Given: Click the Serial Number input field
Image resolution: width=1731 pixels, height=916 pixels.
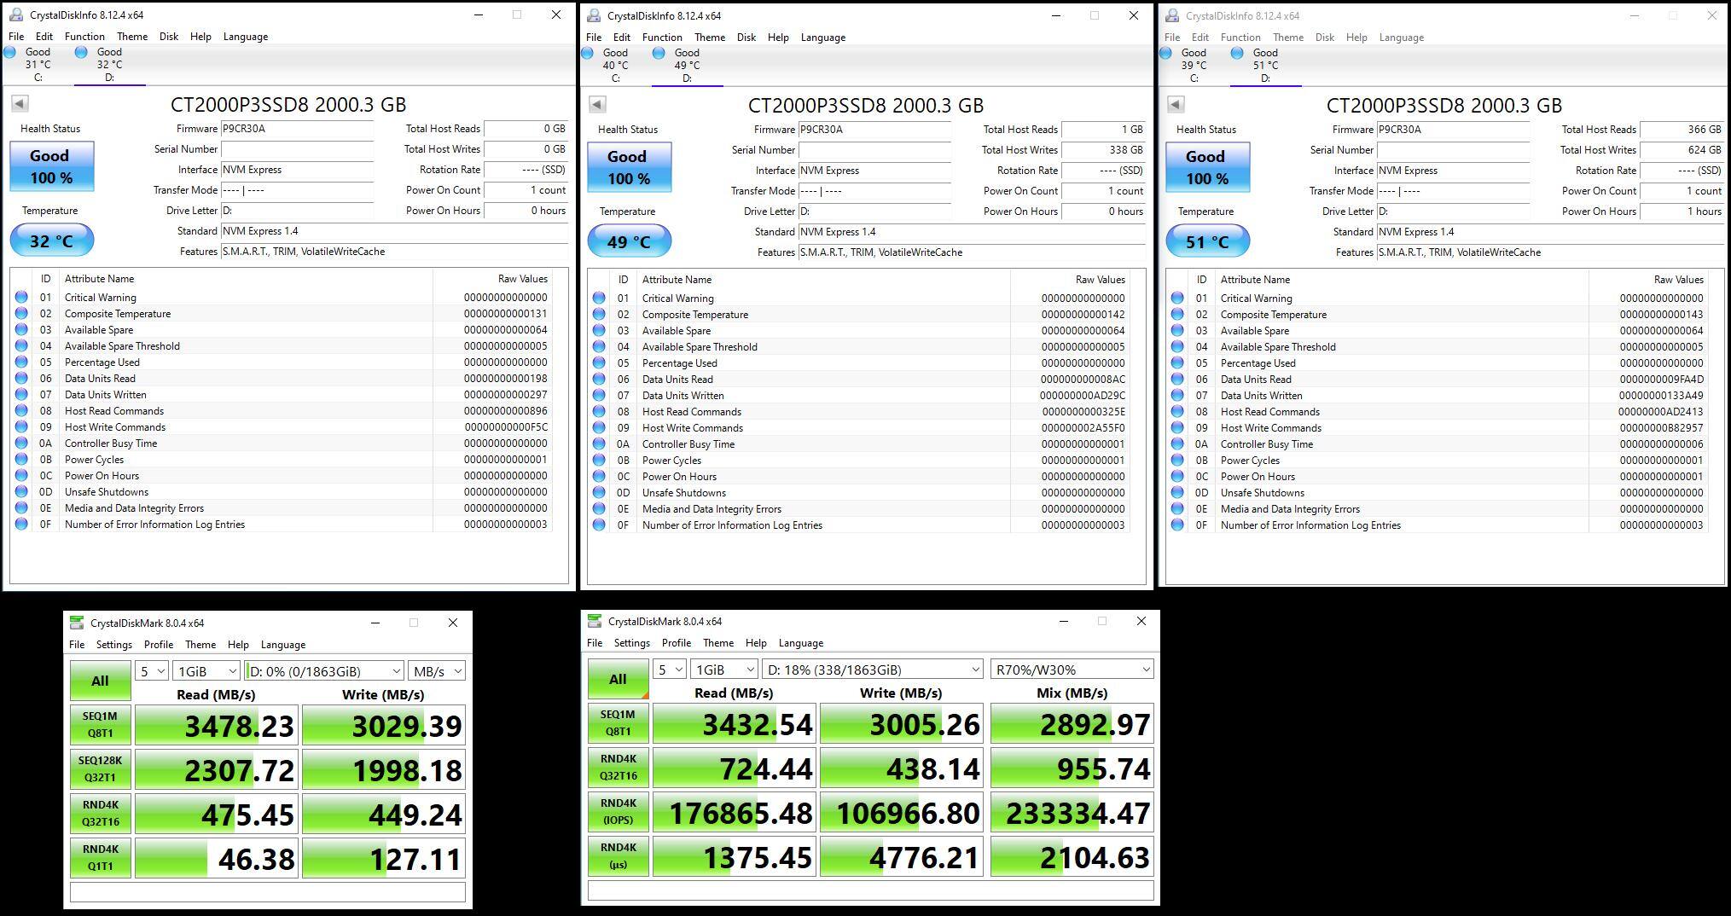Looking at the screenshot, I should [297, 149].
